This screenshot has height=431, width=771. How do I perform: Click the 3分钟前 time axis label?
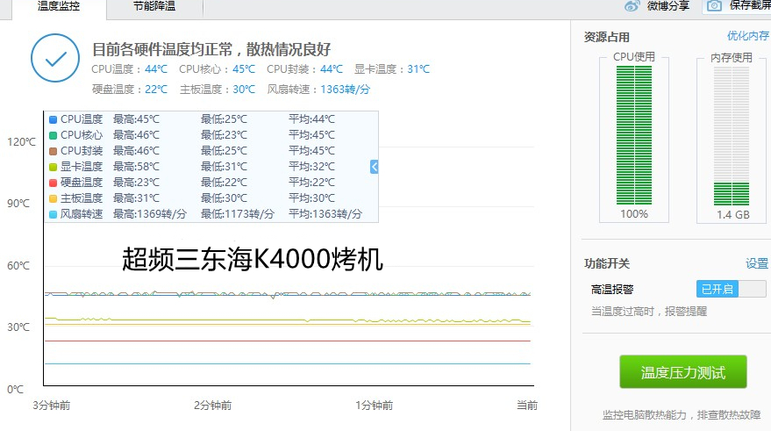[x=52, y=406]
